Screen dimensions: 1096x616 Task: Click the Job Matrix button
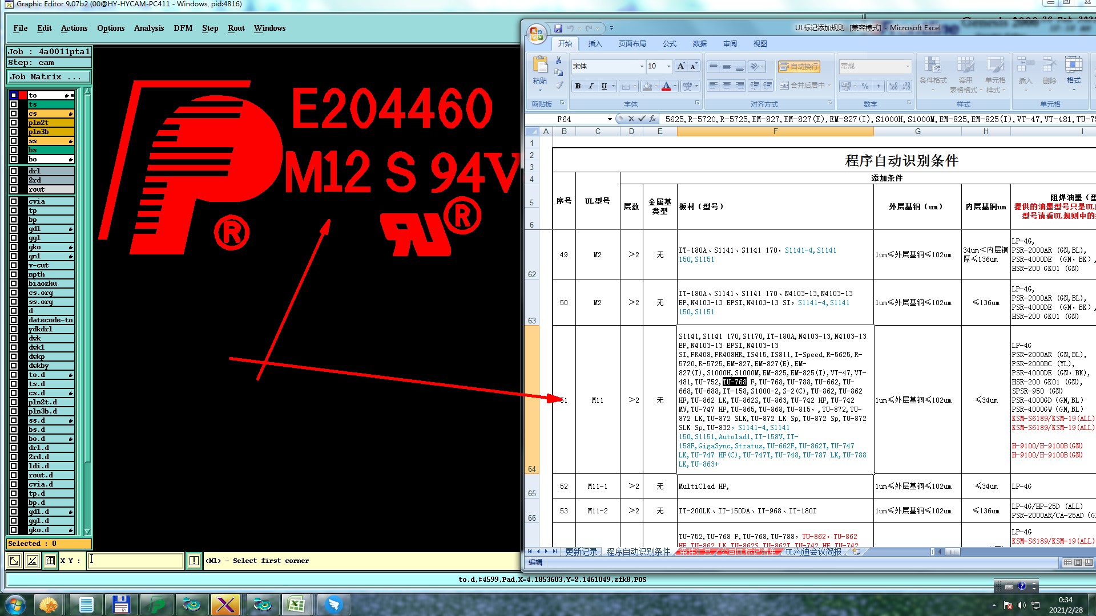(49, 76)
